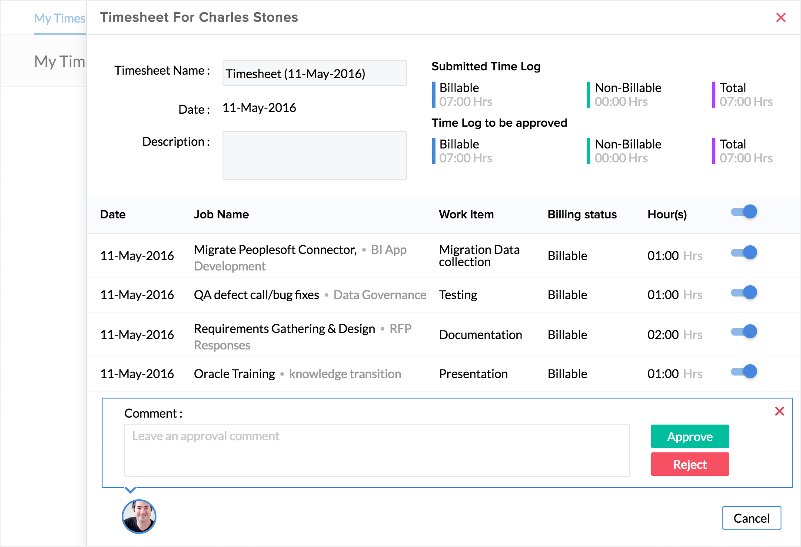Click the approver profile avatar
Screen dimensions: 801x547
(x=139, y=517)
